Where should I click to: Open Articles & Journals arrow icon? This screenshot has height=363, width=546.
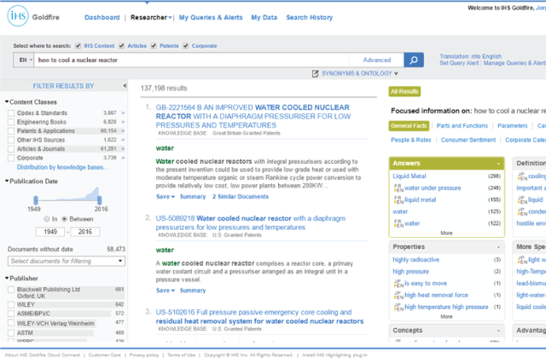123,149
